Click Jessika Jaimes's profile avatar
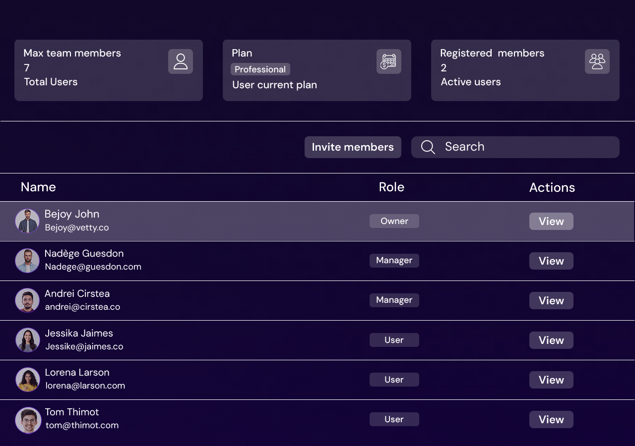The width and height of the screenshot is (635, 446). [27, 340]
